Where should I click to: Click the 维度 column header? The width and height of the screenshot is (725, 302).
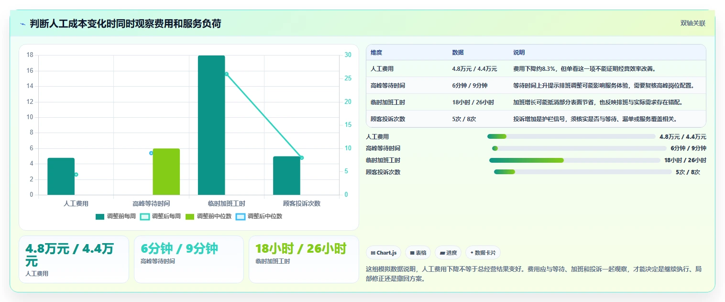pos(376,53)
